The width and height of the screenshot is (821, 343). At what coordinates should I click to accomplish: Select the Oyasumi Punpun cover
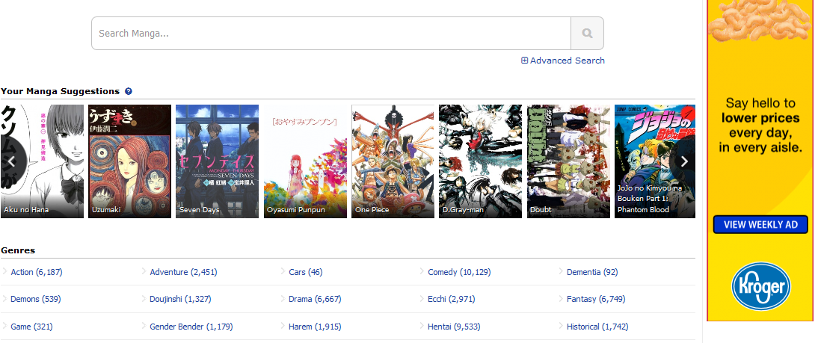pos(305,161)
